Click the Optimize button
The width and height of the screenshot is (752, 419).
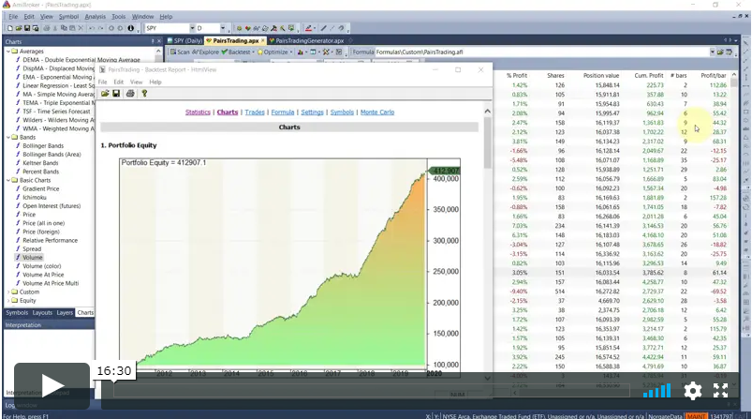272,52
